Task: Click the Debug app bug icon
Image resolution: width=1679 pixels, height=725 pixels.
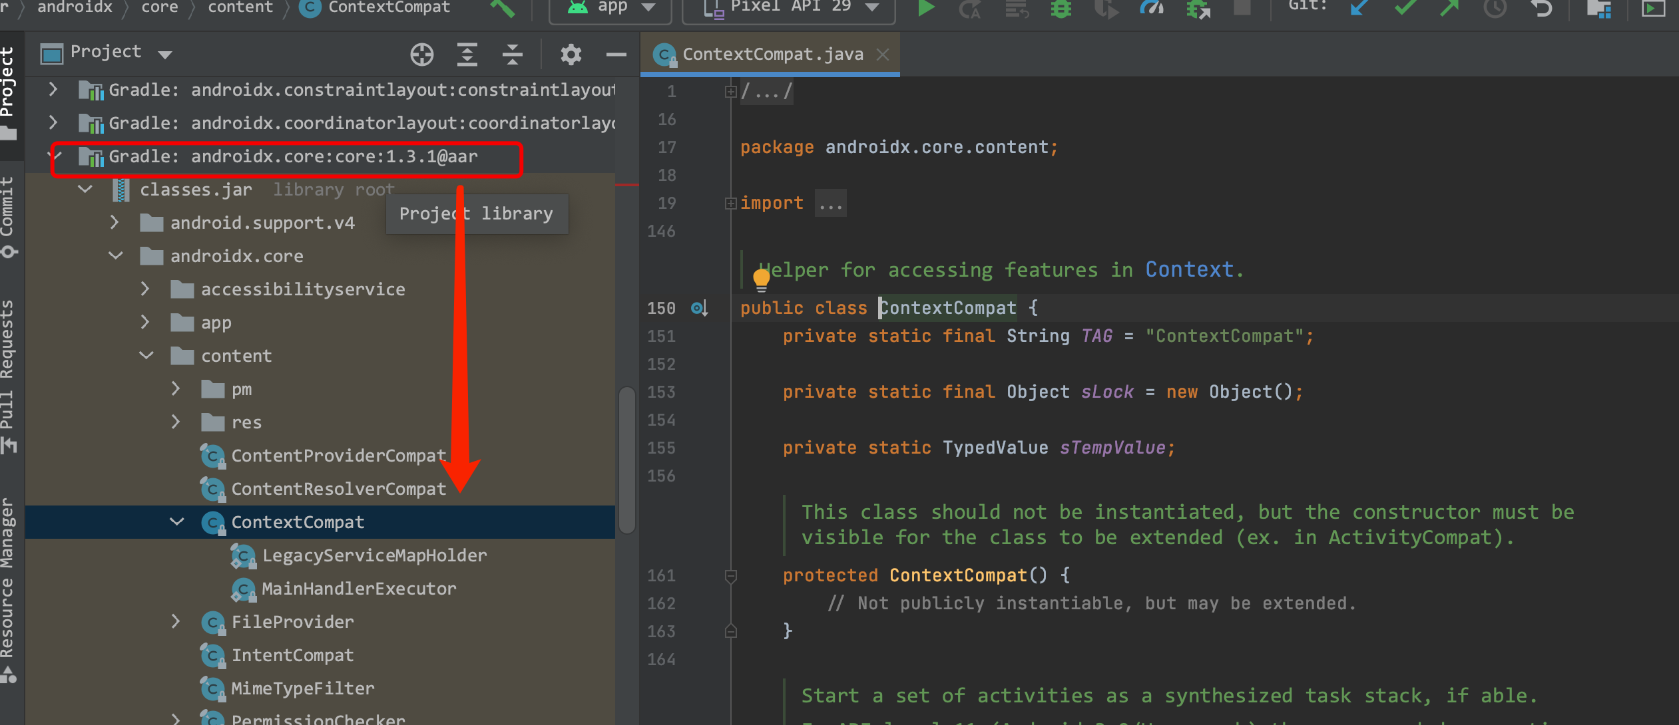Action: [1061, 8]
